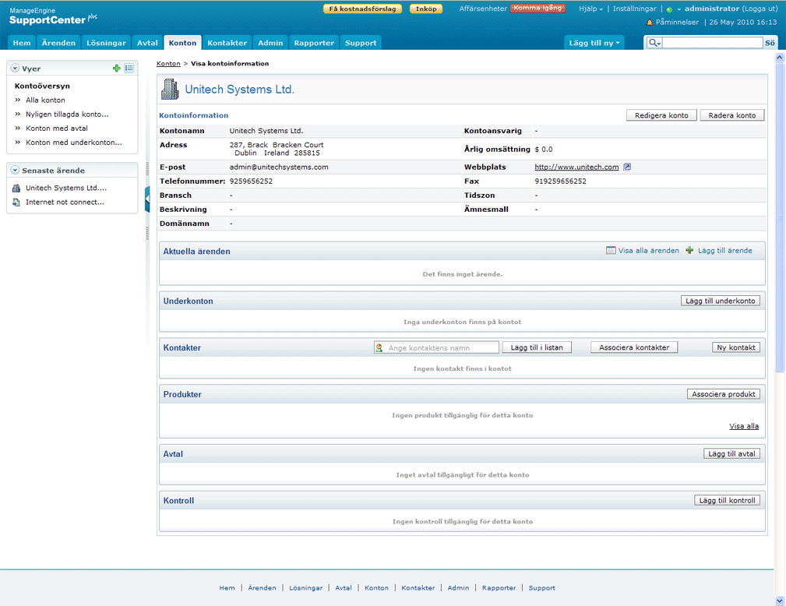Switch to the Ärenden tab
This screenshot has width=786, height=606.
tap(58, 43)
